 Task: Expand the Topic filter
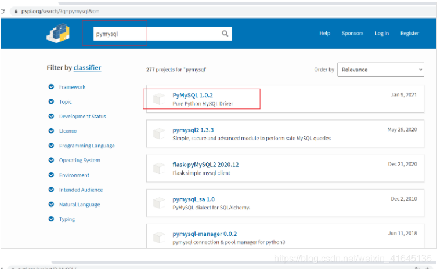[x=51, y=101]
